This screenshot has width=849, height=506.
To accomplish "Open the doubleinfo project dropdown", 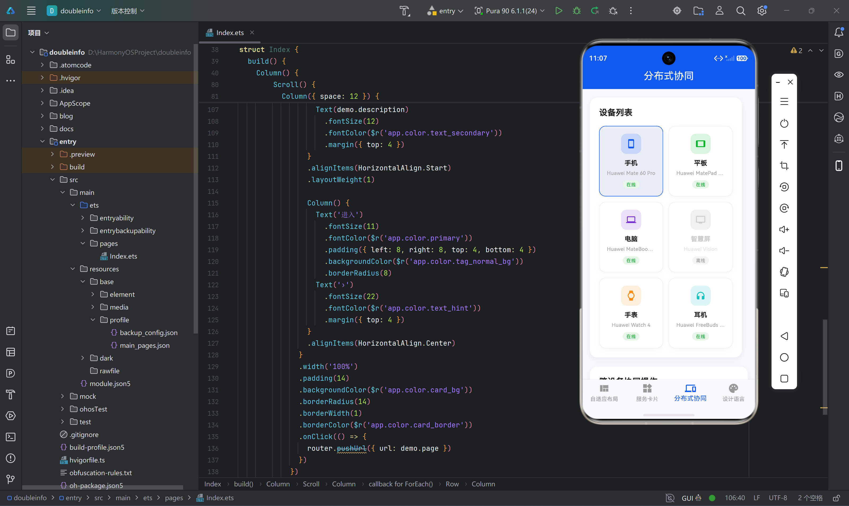I will pyautogui.click(x=74, y=11).
